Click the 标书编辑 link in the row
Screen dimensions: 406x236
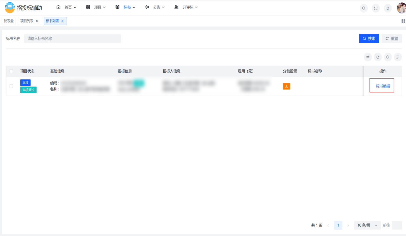383,86
